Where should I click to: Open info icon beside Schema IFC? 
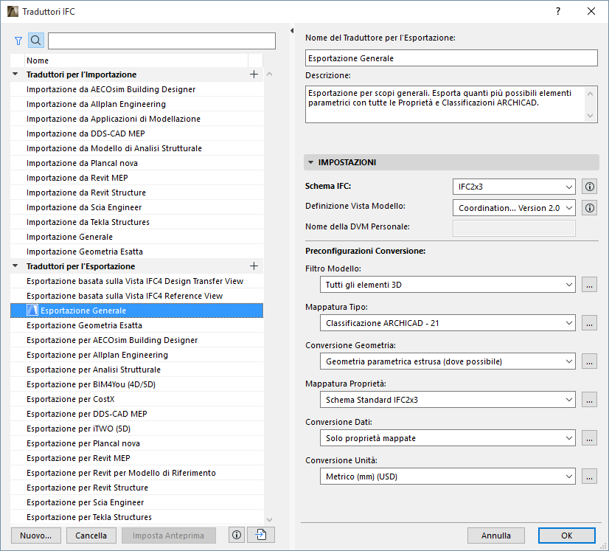589,187
